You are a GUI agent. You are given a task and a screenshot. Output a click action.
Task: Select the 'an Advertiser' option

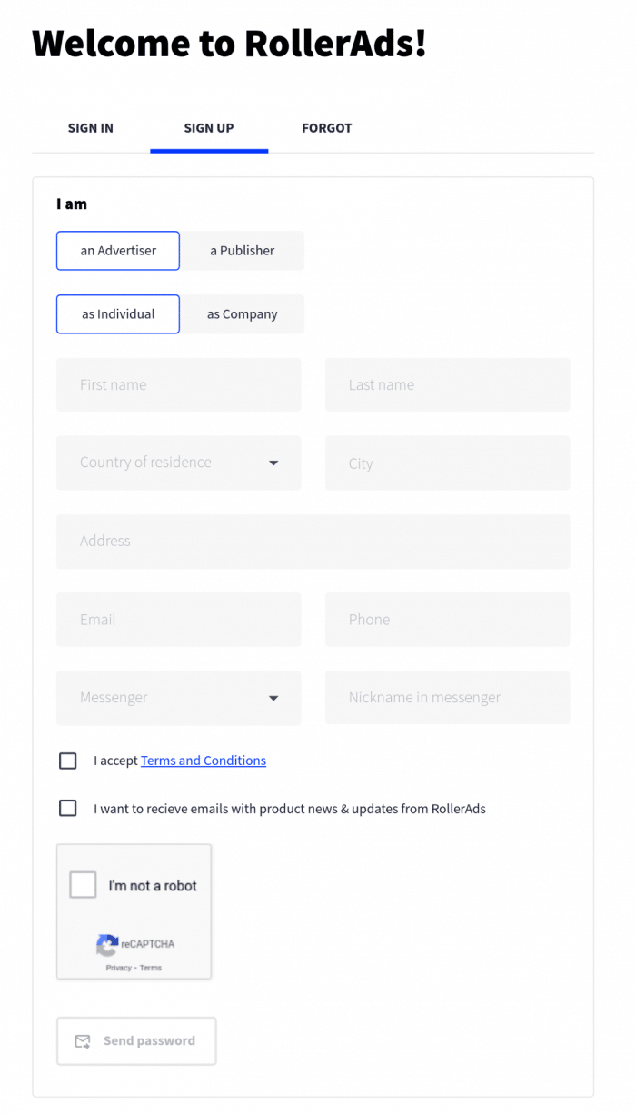[x=117, y=250]
